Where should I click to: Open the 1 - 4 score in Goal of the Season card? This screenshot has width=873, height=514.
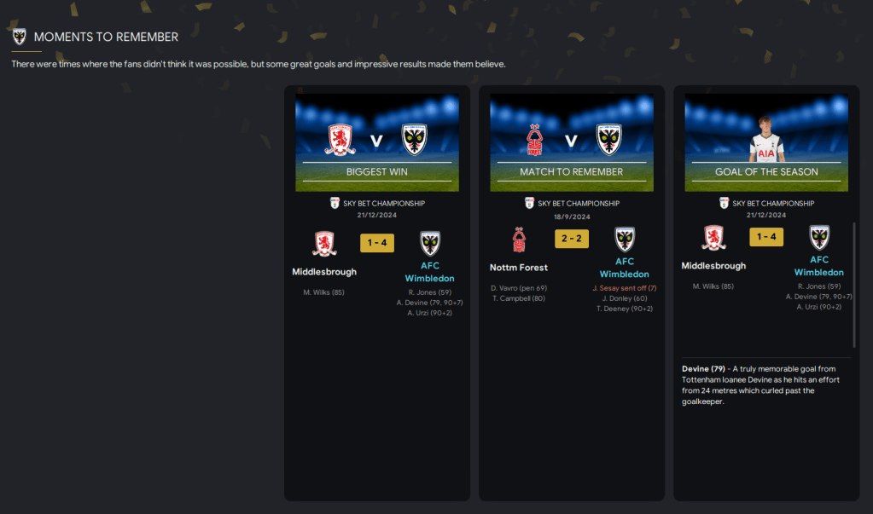(766, 236)
